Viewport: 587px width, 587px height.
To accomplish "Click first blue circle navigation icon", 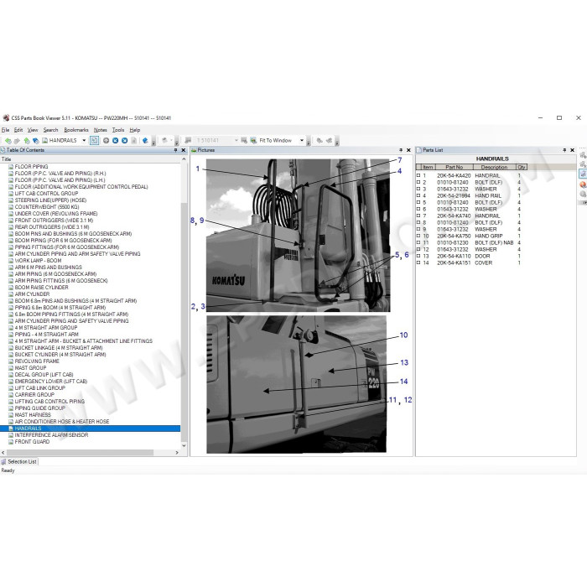I will click(116, 140).
